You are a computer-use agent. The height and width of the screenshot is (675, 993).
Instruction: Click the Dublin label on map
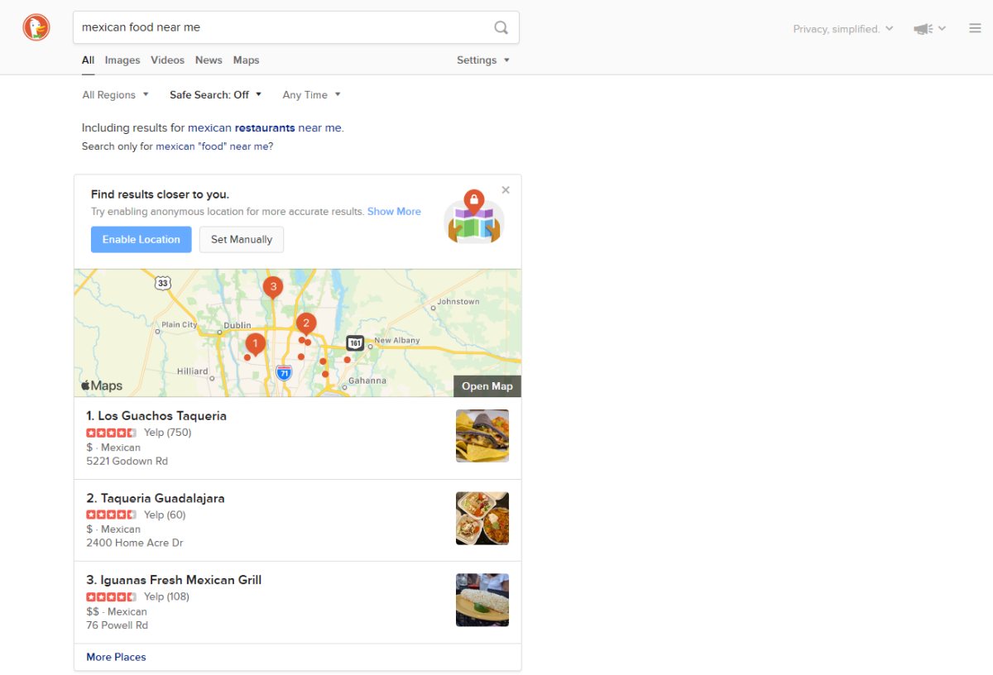point(237,325)
